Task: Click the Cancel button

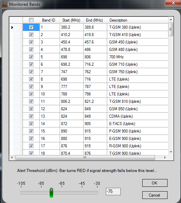Action: click(x=155, y=195)
